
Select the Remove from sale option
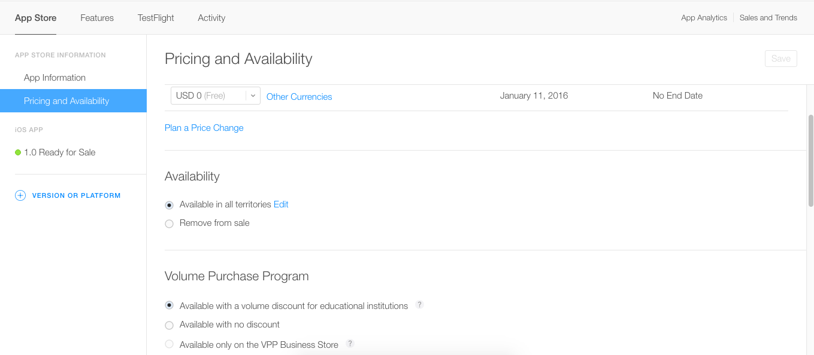169,224
